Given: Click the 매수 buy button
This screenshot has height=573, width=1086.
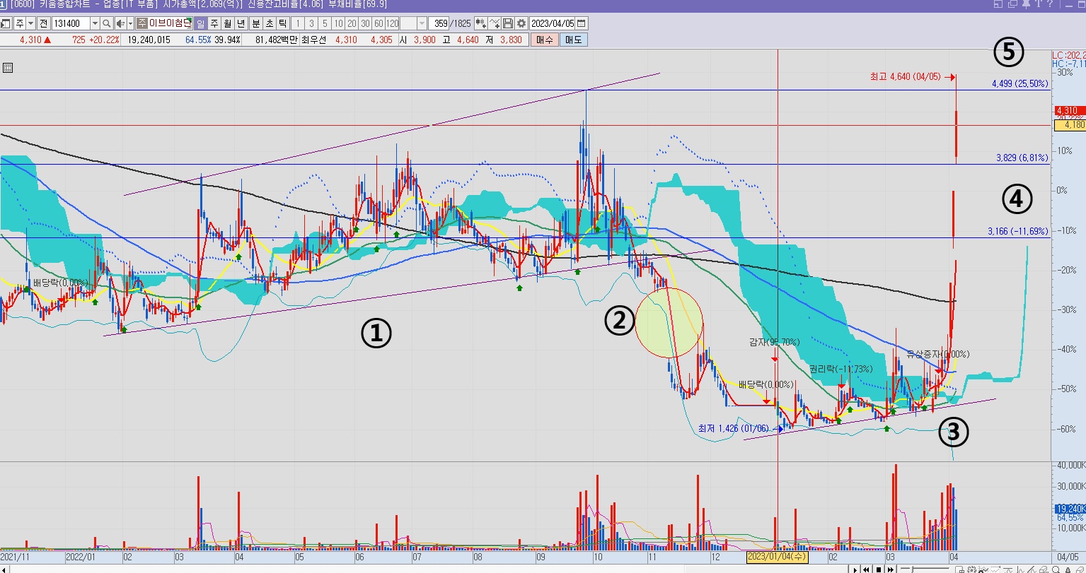Looking at the screenshot, I should pyautogui.click(x=544, y=40).
